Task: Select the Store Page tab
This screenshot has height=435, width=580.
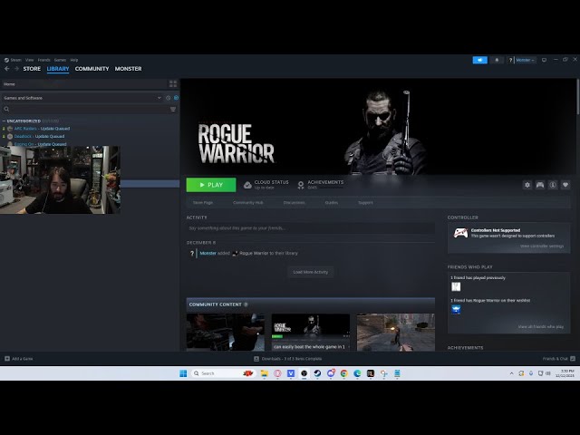Action: 203,202
